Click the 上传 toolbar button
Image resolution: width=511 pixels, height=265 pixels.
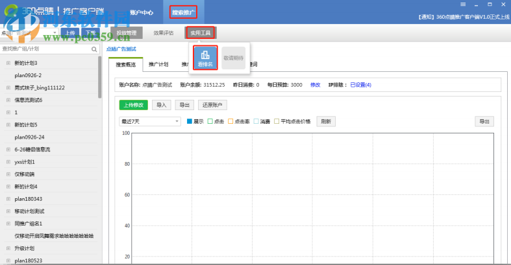[69, 33]
